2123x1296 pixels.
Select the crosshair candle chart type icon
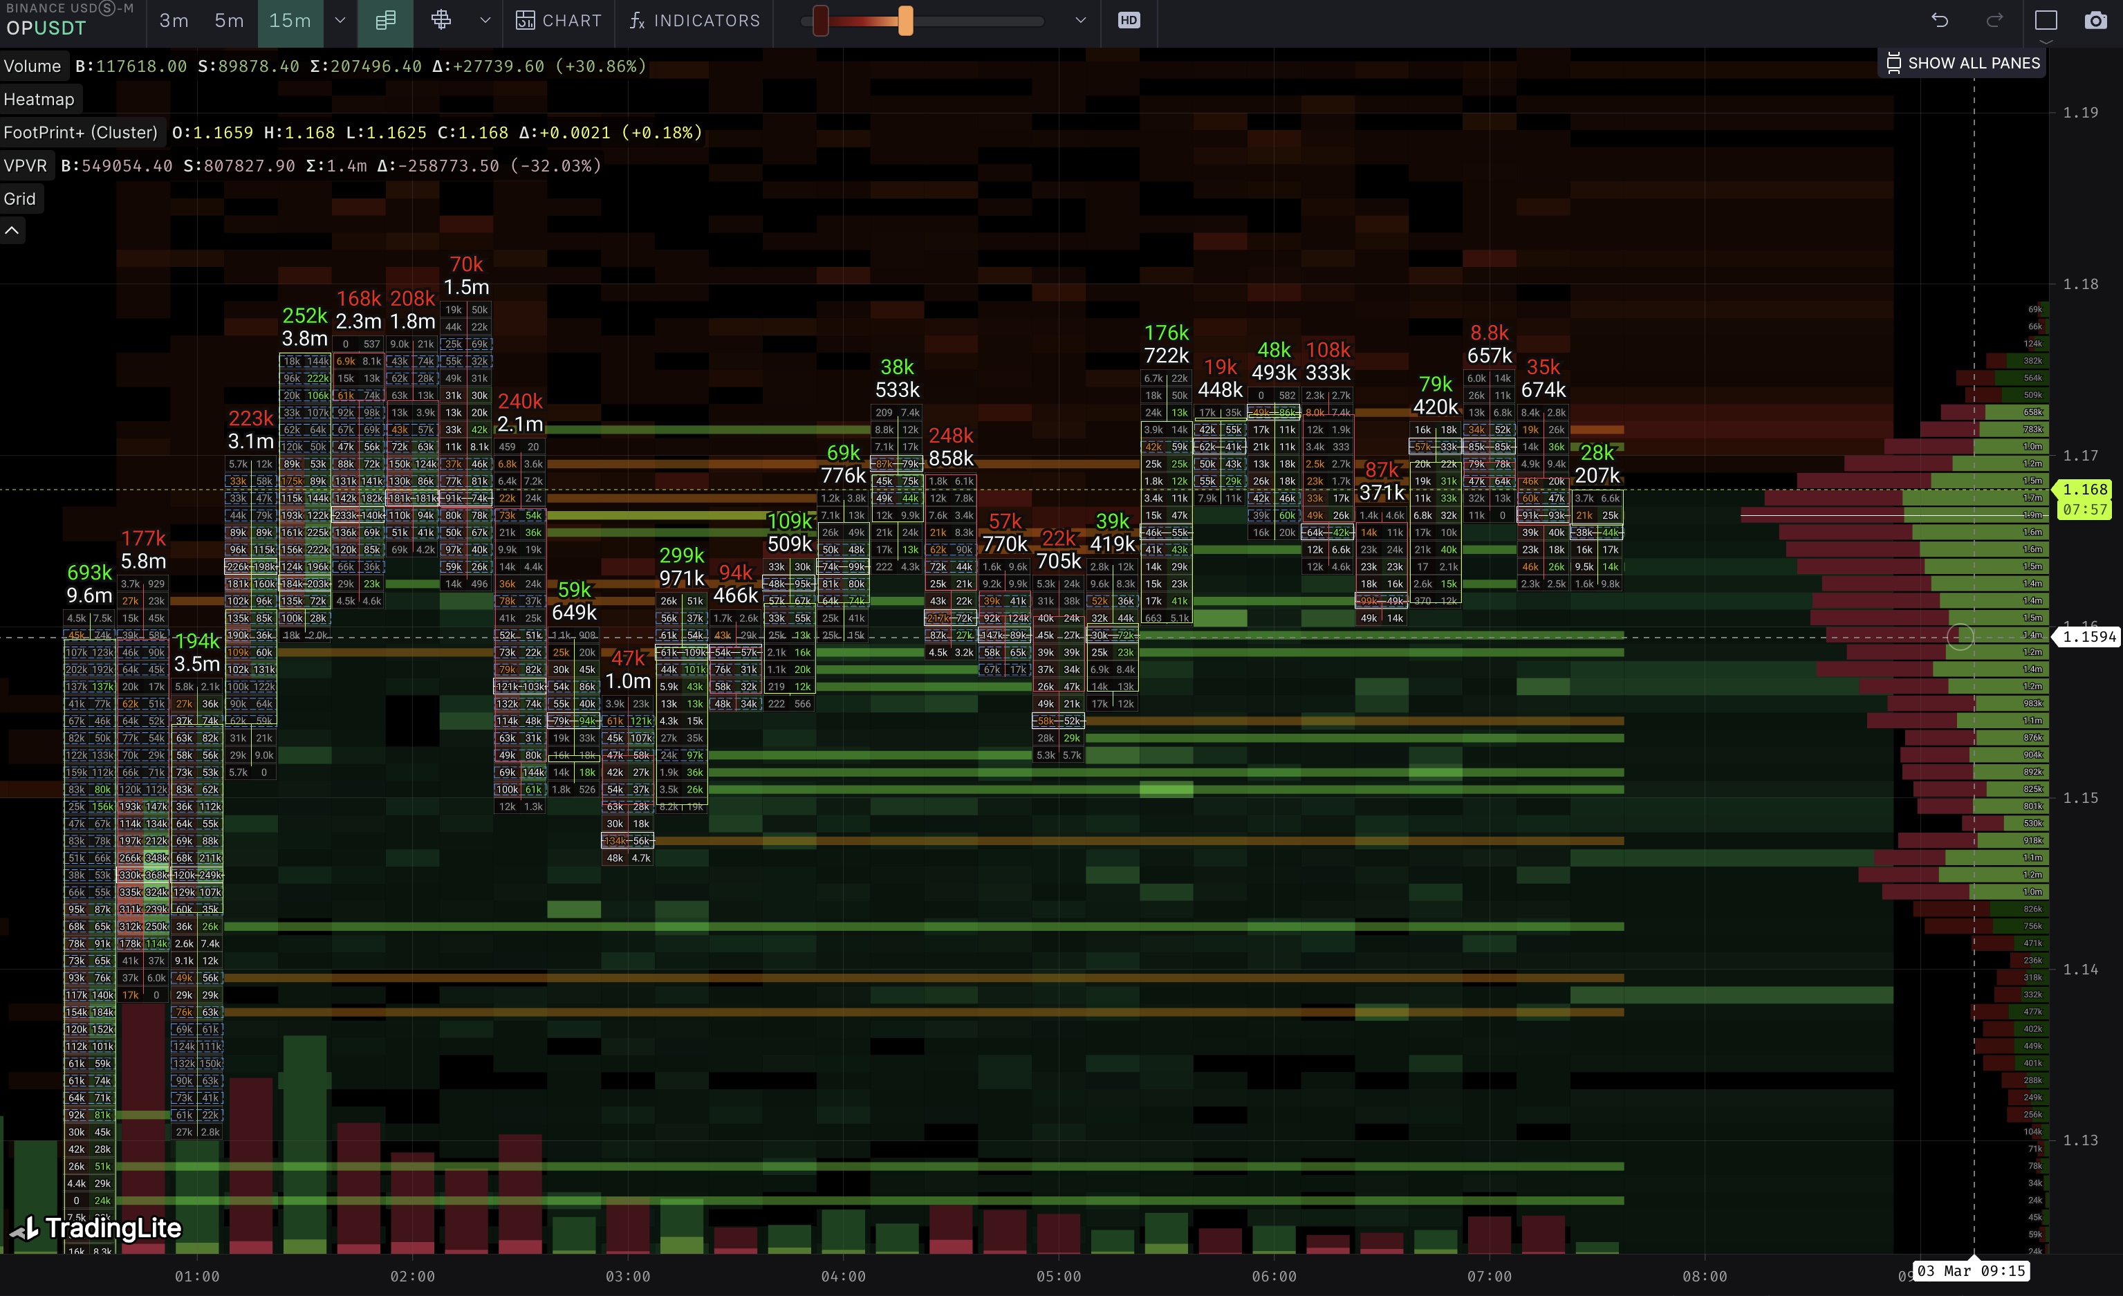click(x=441, y=20)
